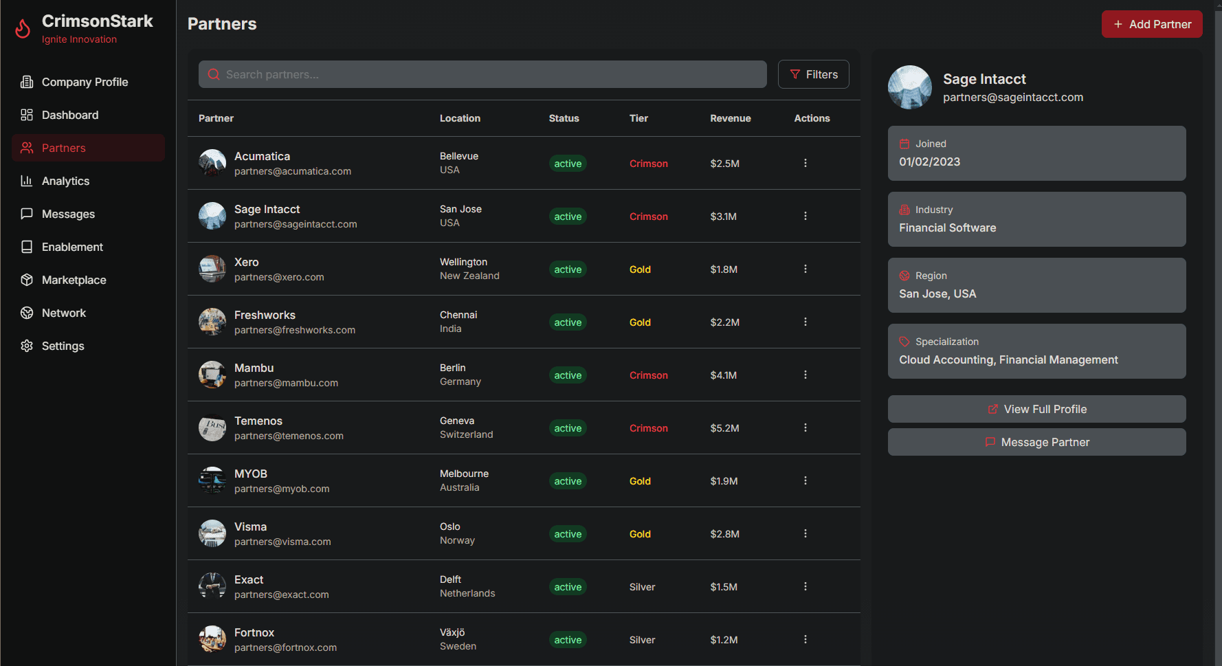Select Partners in the sidebar
The image size is (1222, 666).
(88, 148)
